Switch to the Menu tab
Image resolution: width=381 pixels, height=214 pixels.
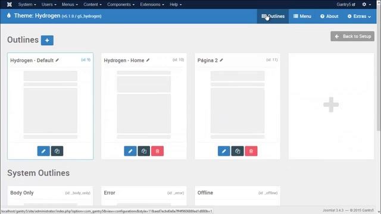[x=302, y=16]
